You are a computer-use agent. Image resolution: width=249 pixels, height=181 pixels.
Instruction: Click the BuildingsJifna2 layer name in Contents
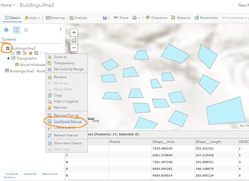tap(23, 48)
